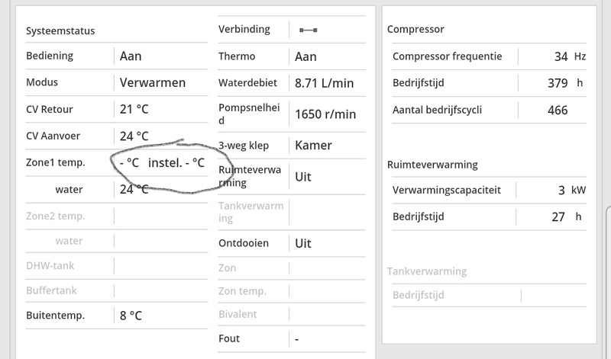Click the Ruimteverwarming value Uit
Viewport: 611px width, 359px height.
[303, 176]
